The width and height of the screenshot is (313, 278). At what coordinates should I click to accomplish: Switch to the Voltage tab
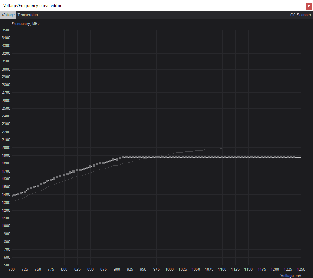pyautogui.click(x=8, y=15)
